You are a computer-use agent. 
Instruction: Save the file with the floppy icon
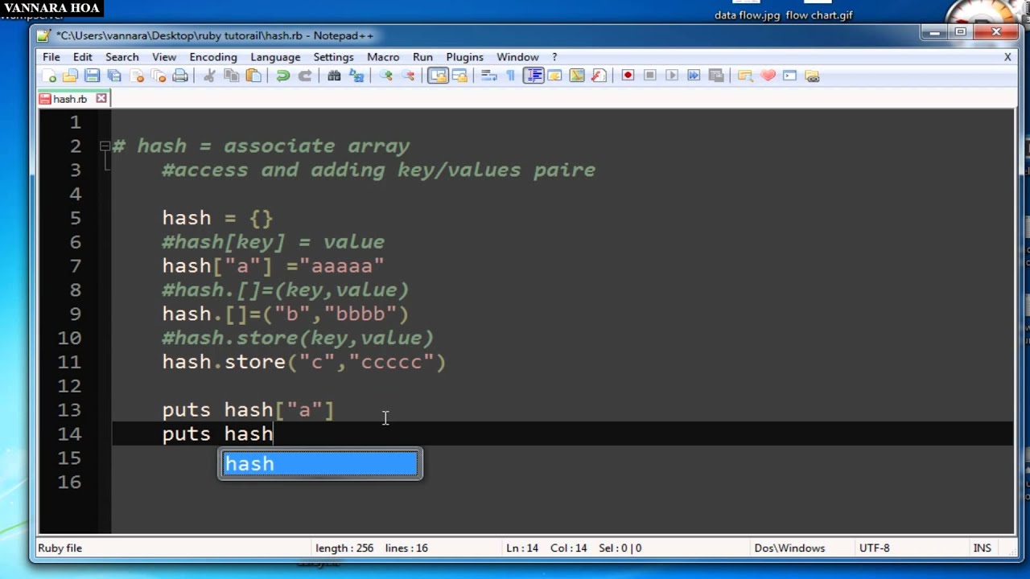(92, 76)
